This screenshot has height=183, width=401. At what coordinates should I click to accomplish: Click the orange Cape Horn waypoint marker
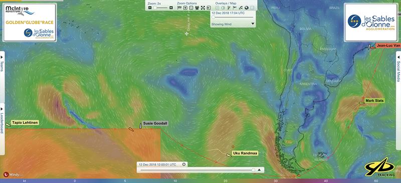pyautogui.click(x=299, y=175)
